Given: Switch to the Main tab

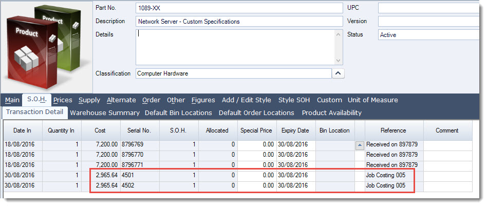Looking at the screenshot, I should pos(12,100).
